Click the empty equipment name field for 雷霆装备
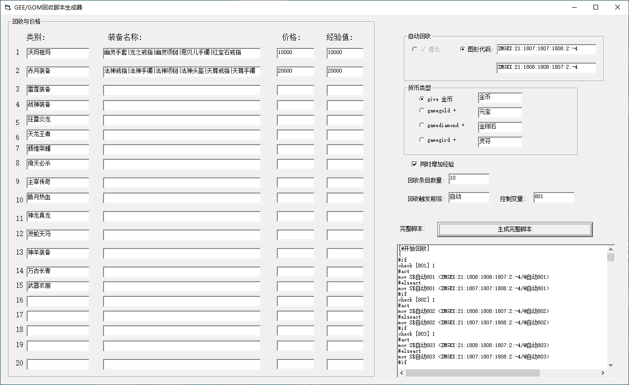629x385 pixels. tap(181, 90)
